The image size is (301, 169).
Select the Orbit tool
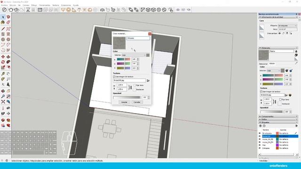tap(3, 91)
